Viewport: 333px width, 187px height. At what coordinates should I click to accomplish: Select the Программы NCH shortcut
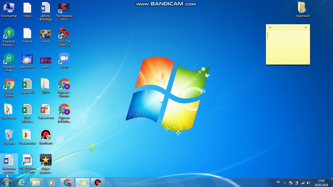click(64, 12)
